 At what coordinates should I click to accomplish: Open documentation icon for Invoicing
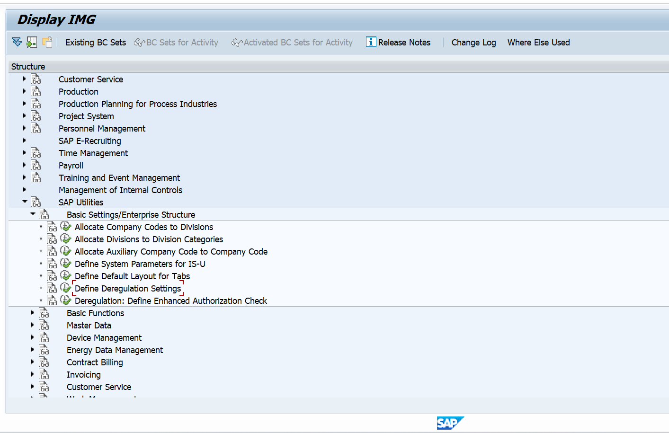coord(44,374)
